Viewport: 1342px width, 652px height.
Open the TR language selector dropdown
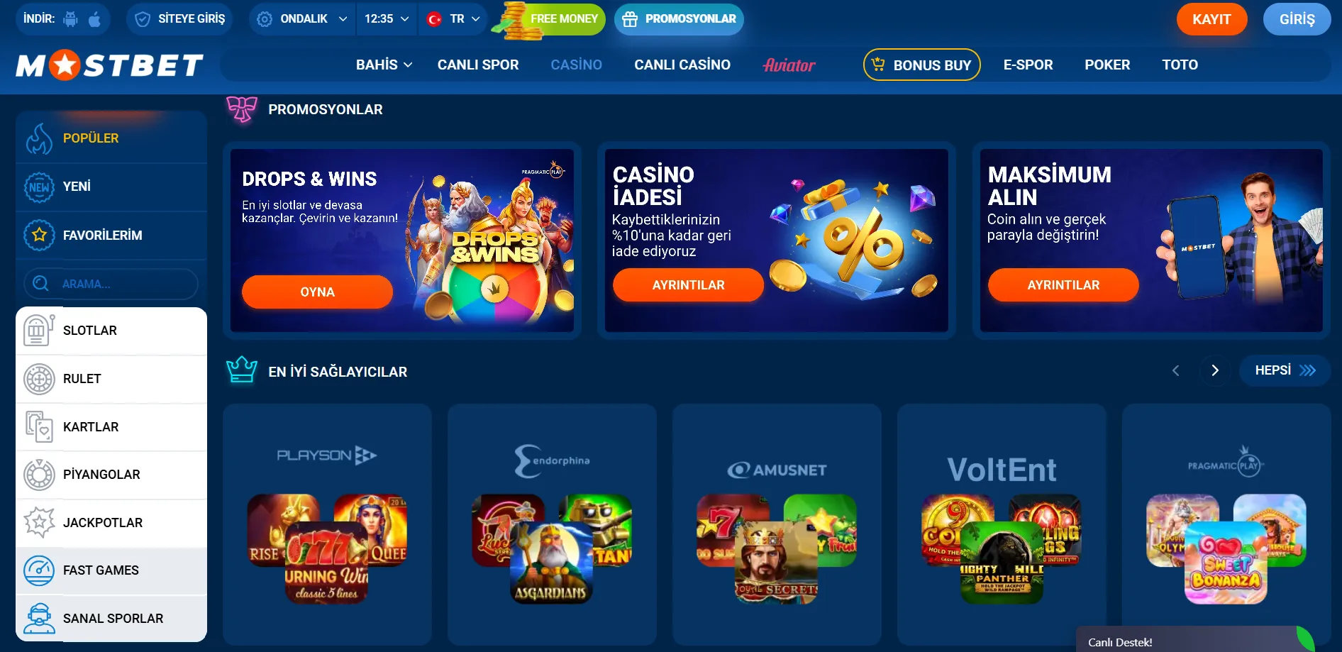click(x=454, y=19)
